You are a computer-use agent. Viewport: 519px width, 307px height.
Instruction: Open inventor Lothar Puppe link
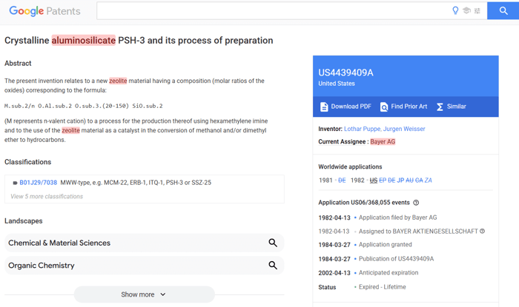pos(363,129)
